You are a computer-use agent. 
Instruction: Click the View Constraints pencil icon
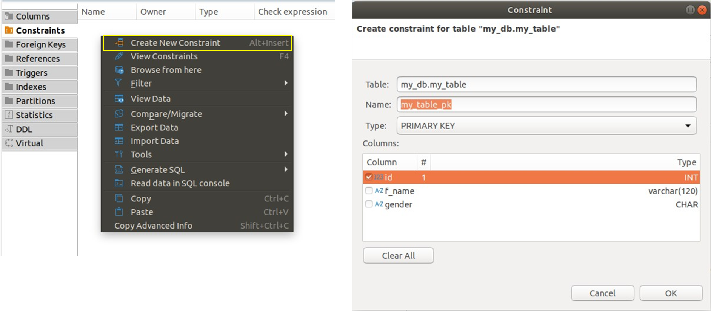(119, 56)
